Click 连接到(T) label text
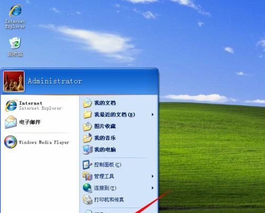The height and width of the screenshot is (213, 265). click(105, 188)
